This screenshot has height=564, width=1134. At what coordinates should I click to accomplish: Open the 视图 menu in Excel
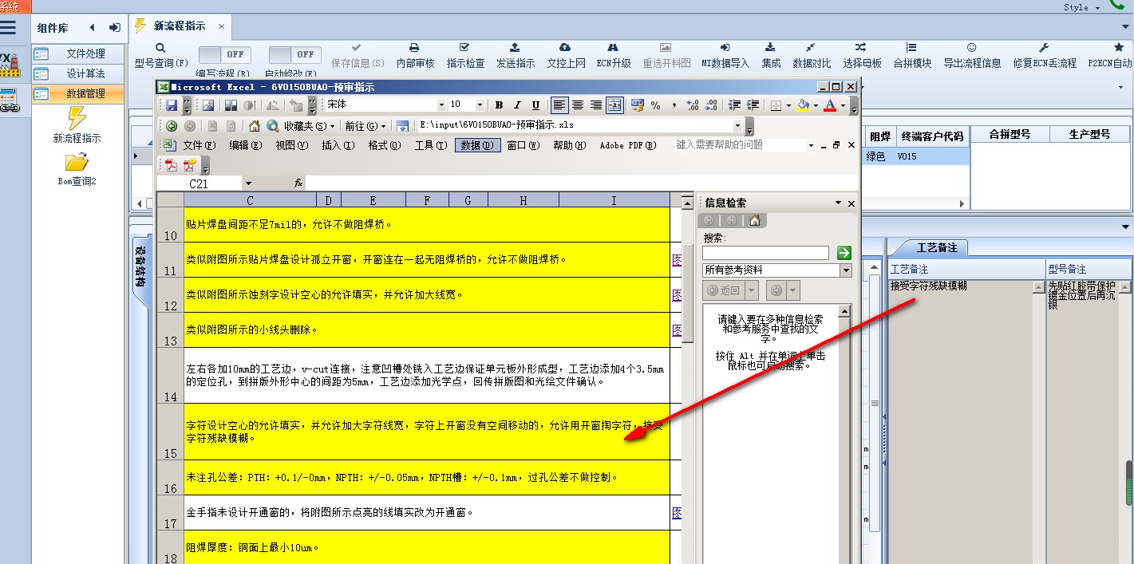291,145
